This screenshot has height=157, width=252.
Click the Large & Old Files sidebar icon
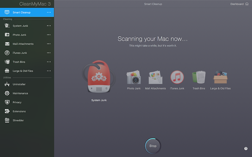[7, 70]
